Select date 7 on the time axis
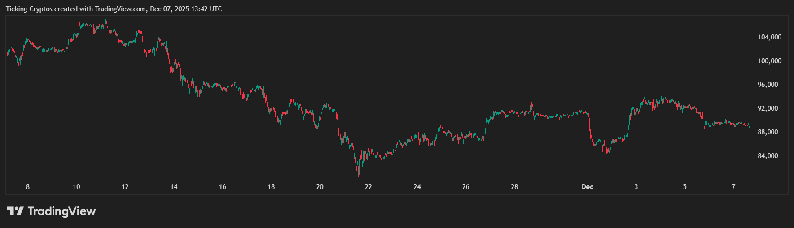Viewport: 794px width, 228px height. [733, 187]
